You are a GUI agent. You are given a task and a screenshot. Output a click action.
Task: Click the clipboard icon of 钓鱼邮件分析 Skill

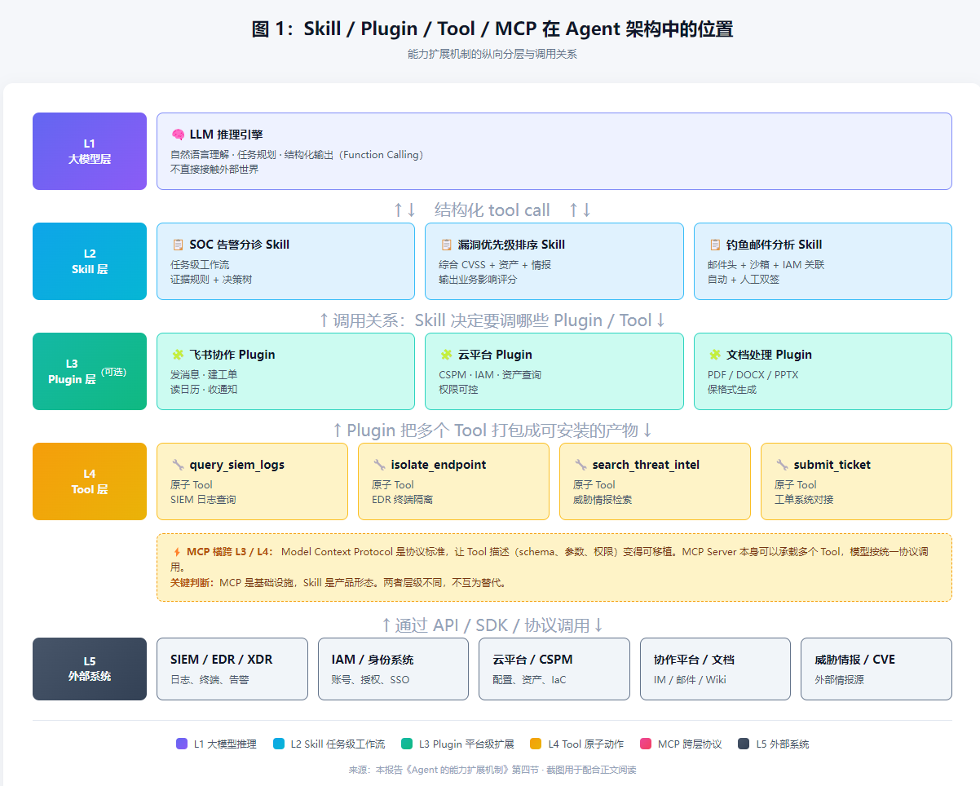(715, 245)
